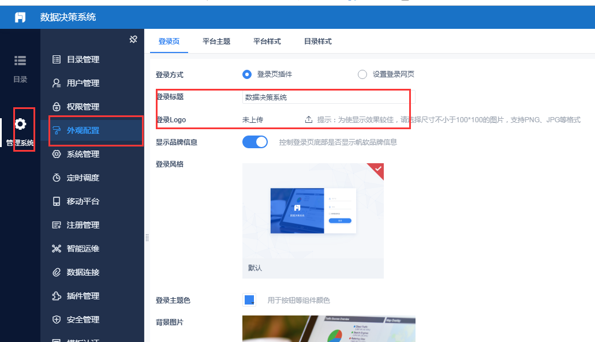This screenshot has height=342, width=595.
Task: Click the 用于按钮等组件颜色 hint text
Action: [x=298, y=300]
